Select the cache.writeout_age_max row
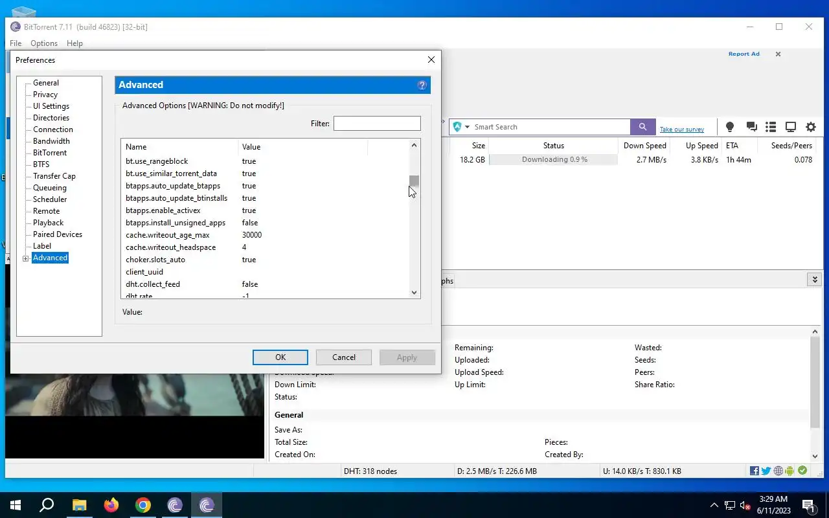The height and width of the screenshot is (518, 829). pos(265,235)
